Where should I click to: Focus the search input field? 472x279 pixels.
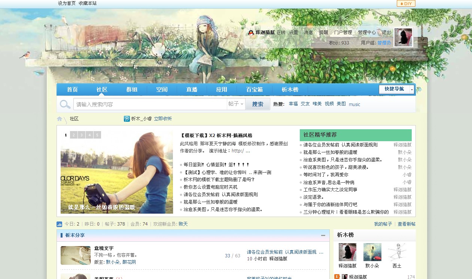pos(150,104)
